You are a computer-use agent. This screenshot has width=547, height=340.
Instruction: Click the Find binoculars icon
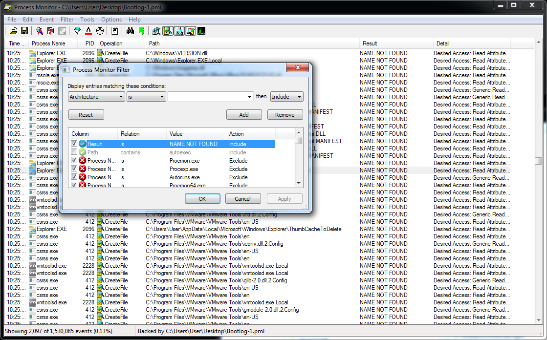click(131, 30)
